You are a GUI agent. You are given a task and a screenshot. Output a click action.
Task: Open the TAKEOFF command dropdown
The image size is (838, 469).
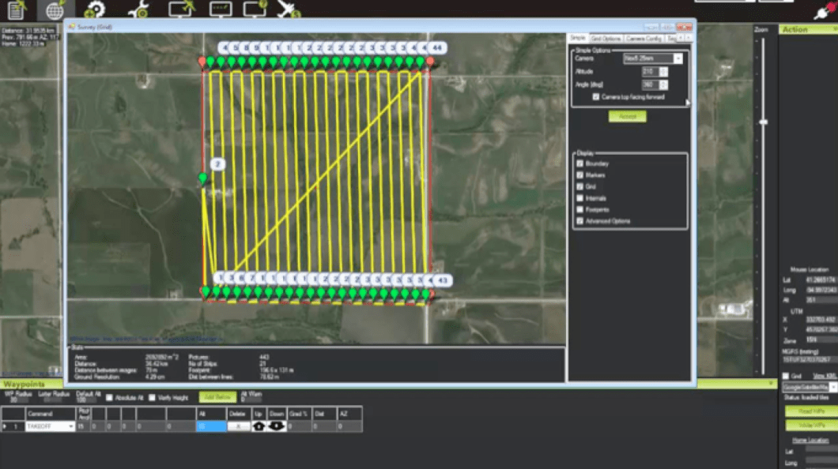coord(71,426)
